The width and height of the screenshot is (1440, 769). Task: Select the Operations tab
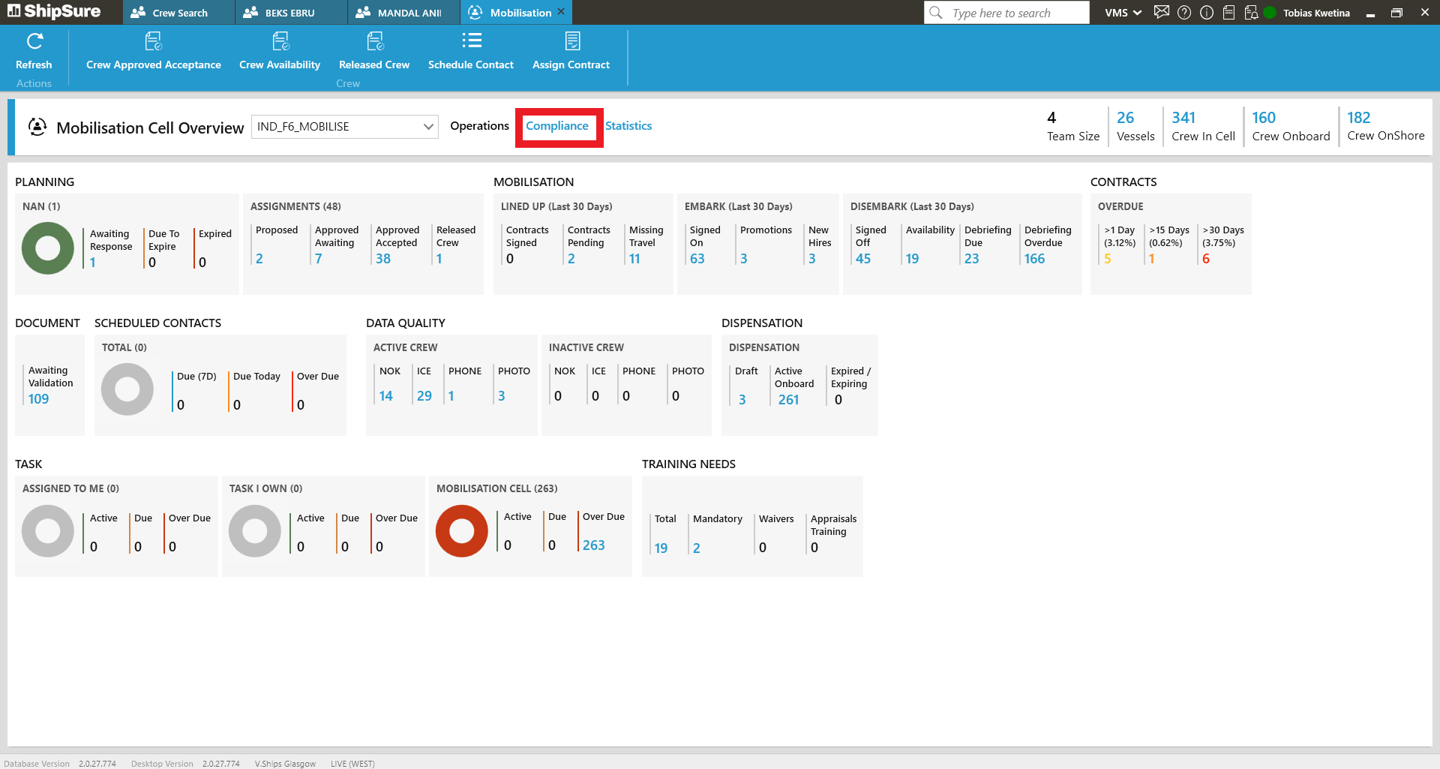tap(479, 126)
